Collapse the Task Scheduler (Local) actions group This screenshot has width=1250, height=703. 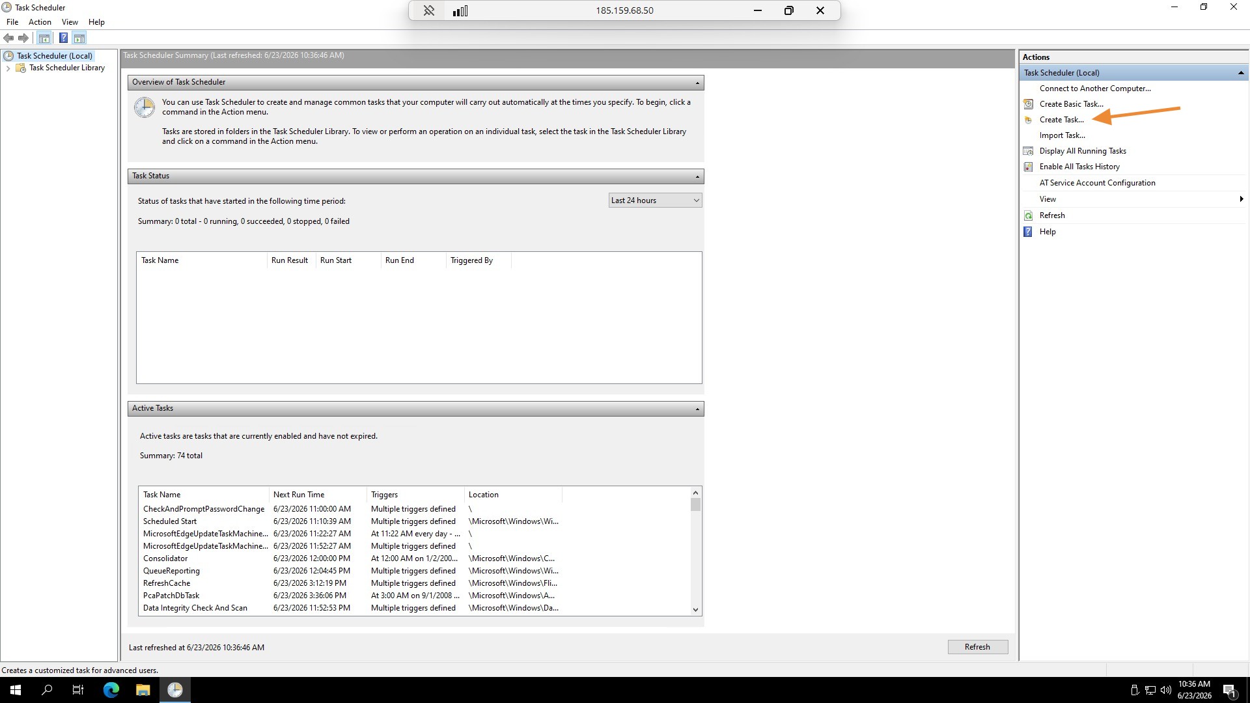click(1241, 73)
